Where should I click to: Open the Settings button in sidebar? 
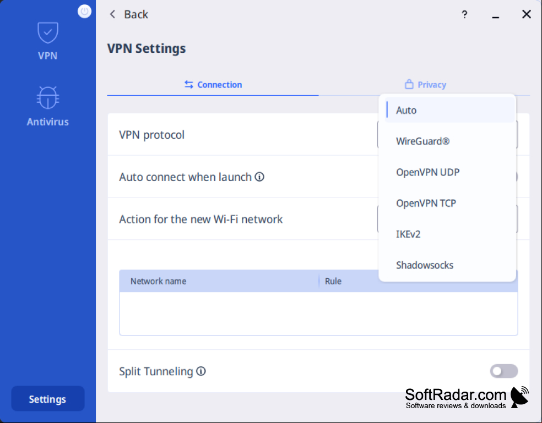click(x=48, y=399)
